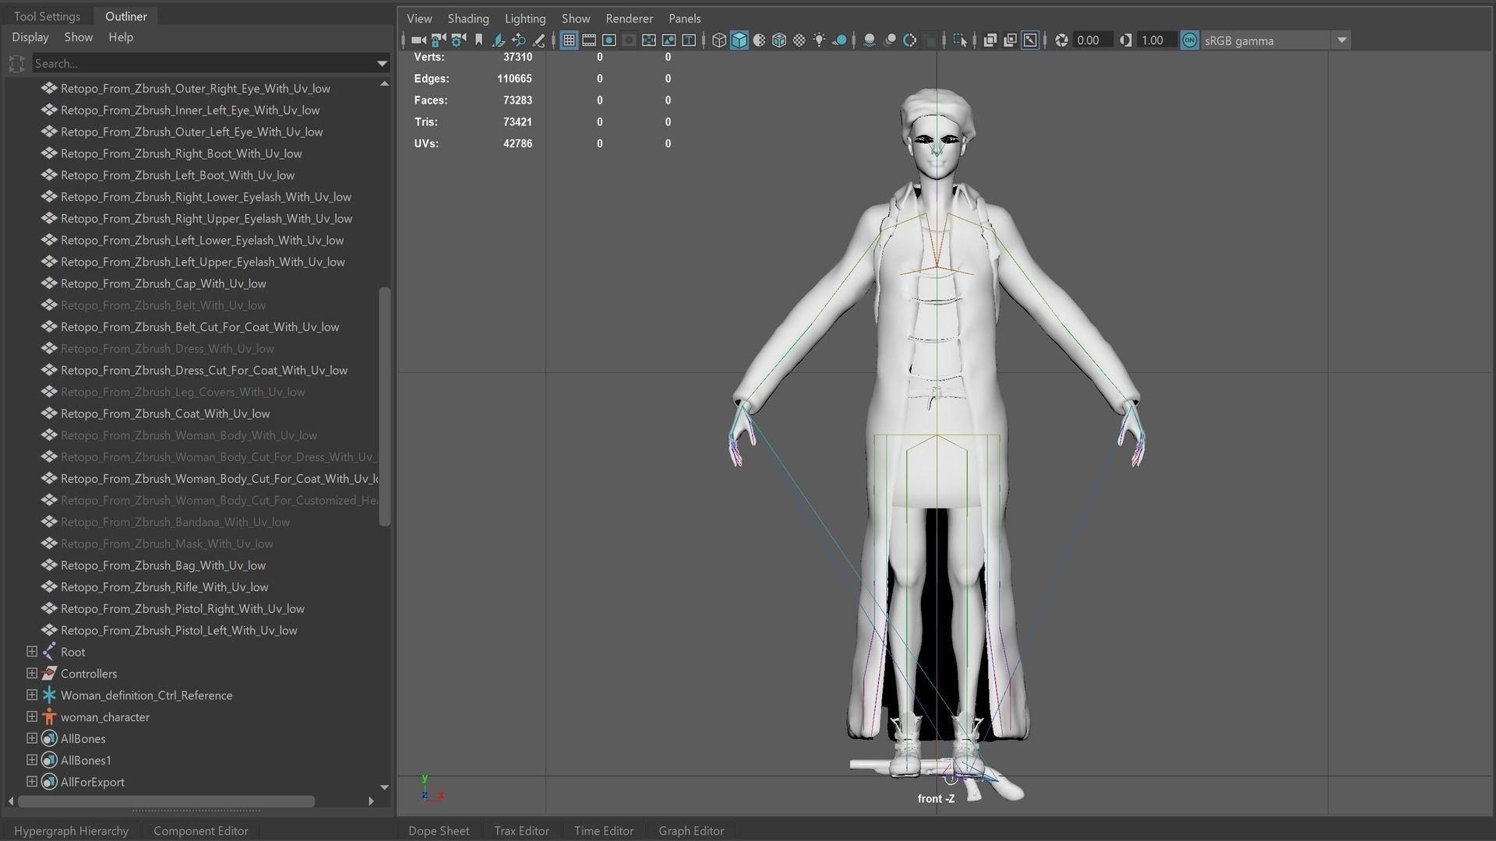
Task: Expand the AllForExport set node
Action: click(x=32, y=782)
